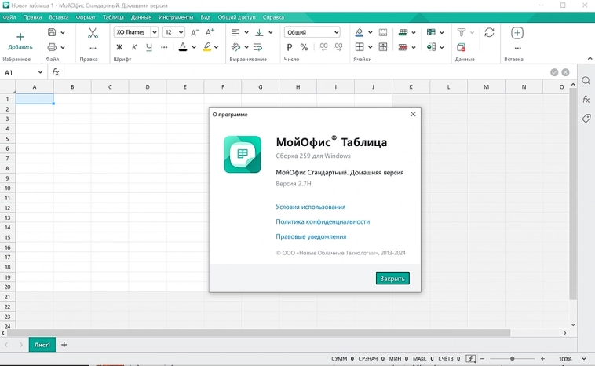Click the A1 cell name box
The width and height of the screenshot is (595, 366).
(22, 72)
